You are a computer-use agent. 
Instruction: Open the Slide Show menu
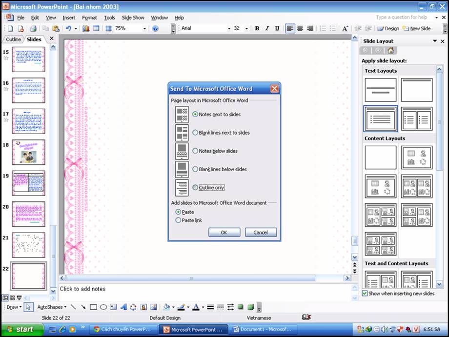coord(133,18)
